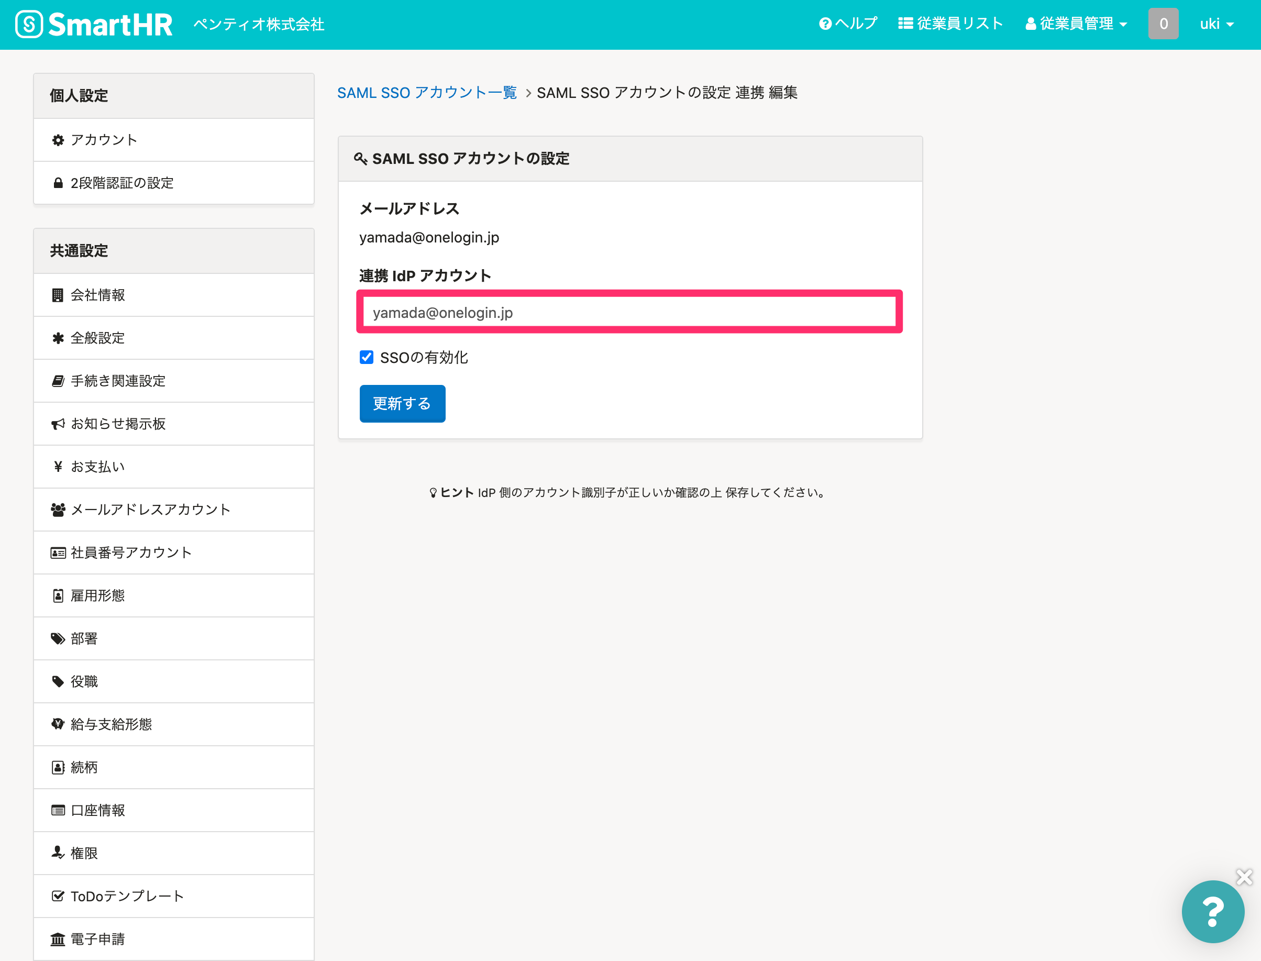This screenshot has width=1261, height=961.
Task: Click the user-check icon beside 権限
Action: coord(58,853)
